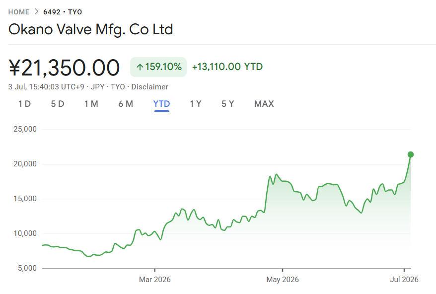Select the 5 D time range tab
The image size is (436, 294).
(58, 104)
